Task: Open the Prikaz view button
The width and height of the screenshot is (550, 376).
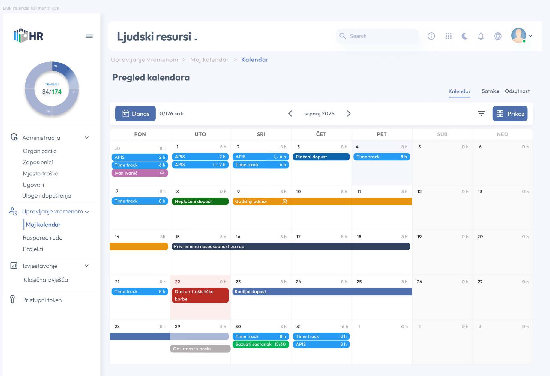Action: [510, 113]
